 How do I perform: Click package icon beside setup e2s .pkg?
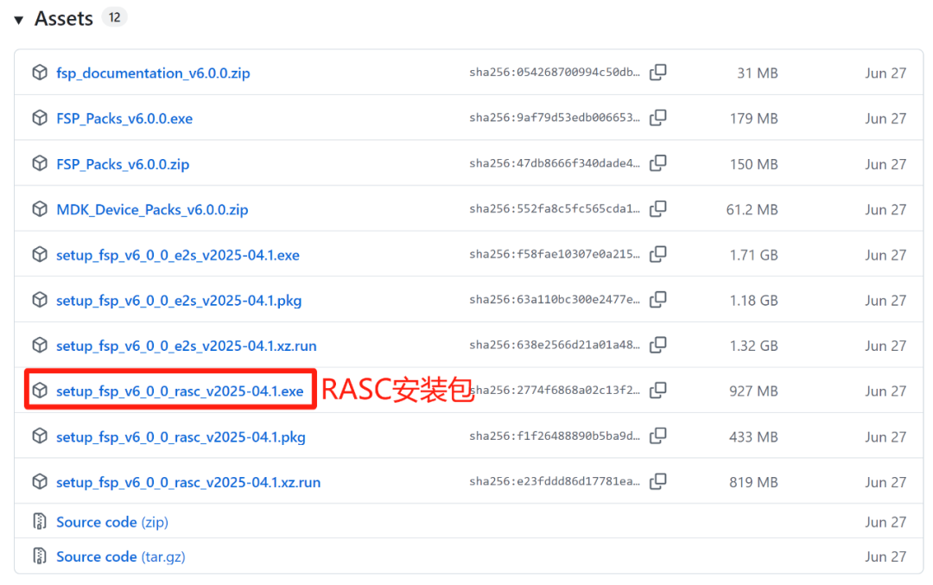click(x=40, y=299)
